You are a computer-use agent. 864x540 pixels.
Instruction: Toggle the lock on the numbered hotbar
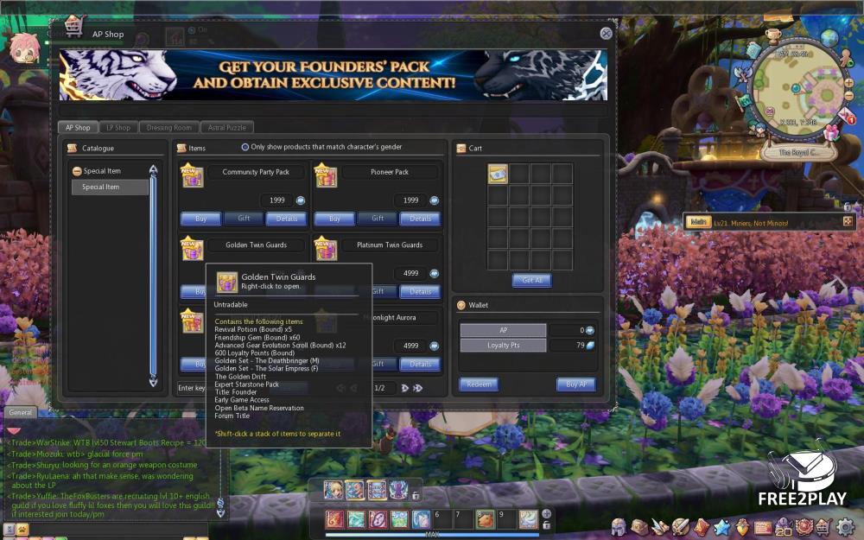click(547, 525)
